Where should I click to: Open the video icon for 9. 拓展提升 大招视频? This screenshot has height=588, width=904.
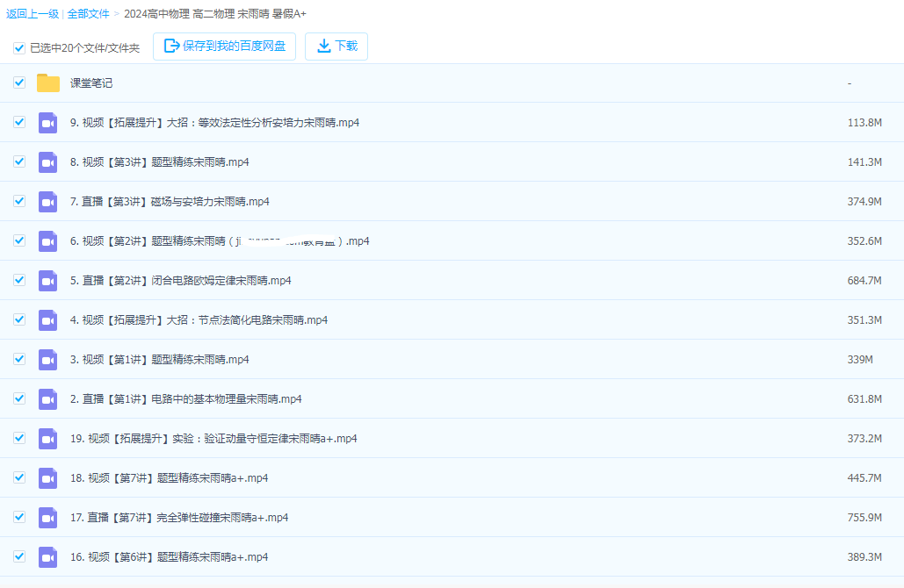coord(47,123)
